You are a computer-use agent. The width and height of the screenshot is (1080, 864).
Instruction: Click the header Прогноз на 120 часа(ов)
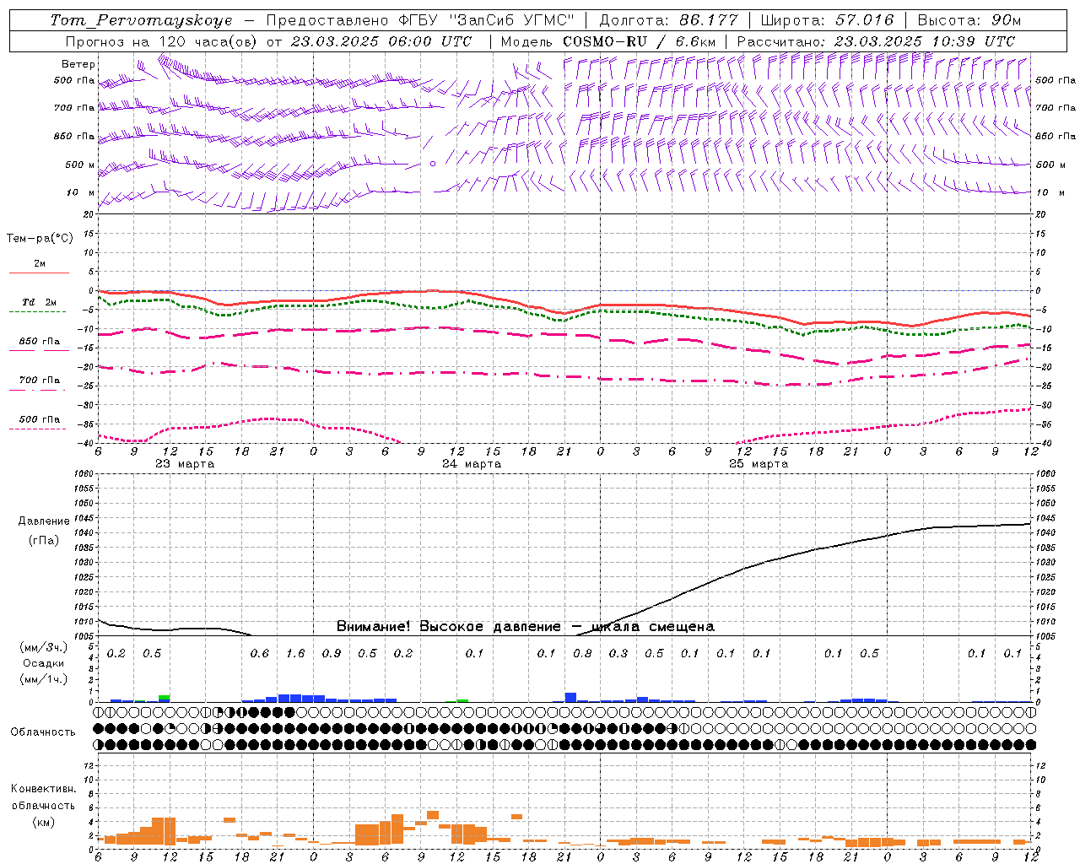coord(161,41)
